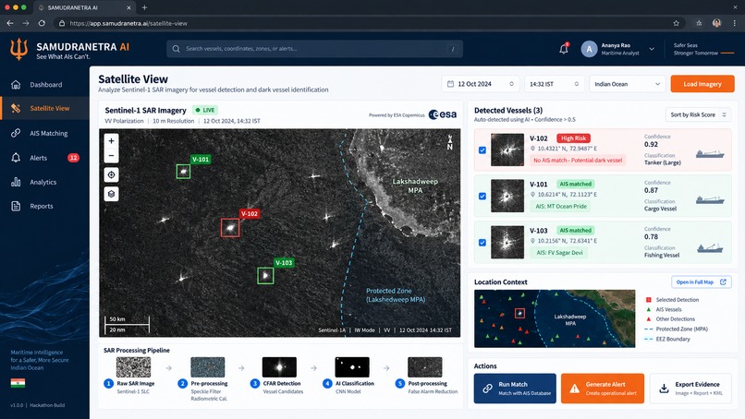Select the Post-processing pipeline thumbnail
745x419 pixels.
[x=425, y=367]
